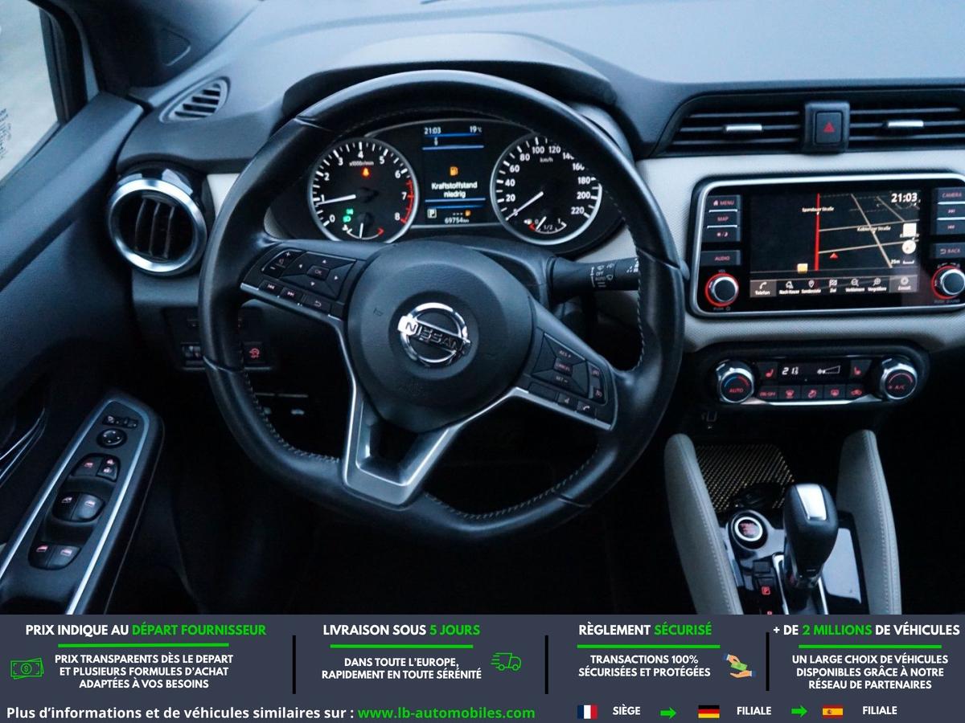Push the CAMERA button beside the screen
Screen dimensions: 965x723
pos(949,194)
